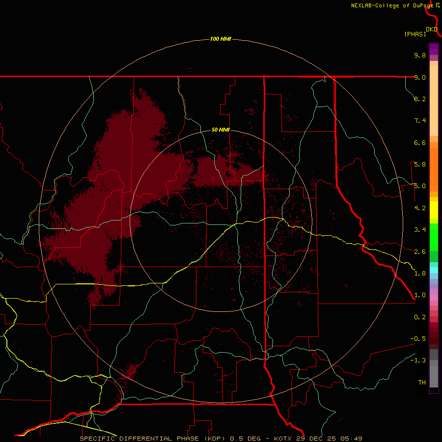Click the 1.0 legend value
The width and height of the screenshot is (442, 442).
tap(420, 295)
